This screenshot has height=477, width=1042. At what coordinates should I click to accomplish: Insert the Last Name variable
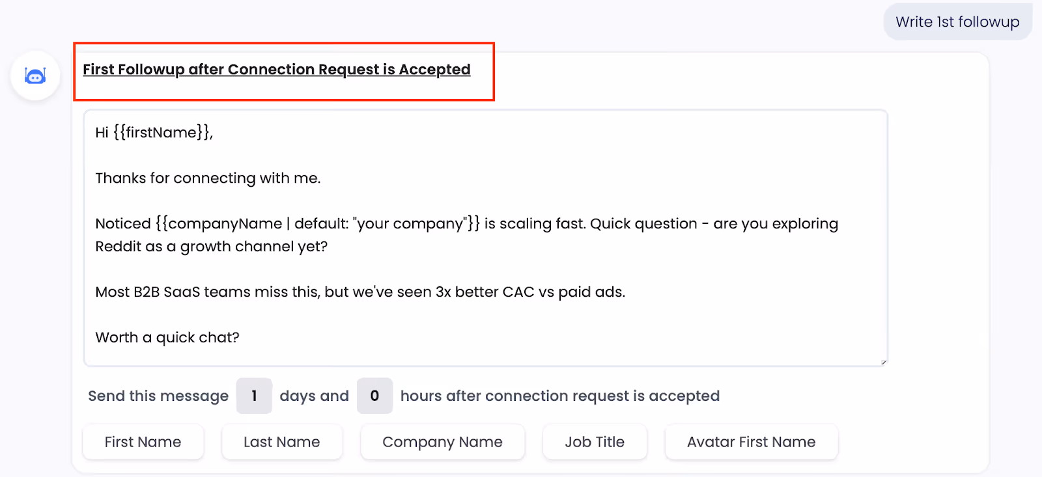click(281, 442)
